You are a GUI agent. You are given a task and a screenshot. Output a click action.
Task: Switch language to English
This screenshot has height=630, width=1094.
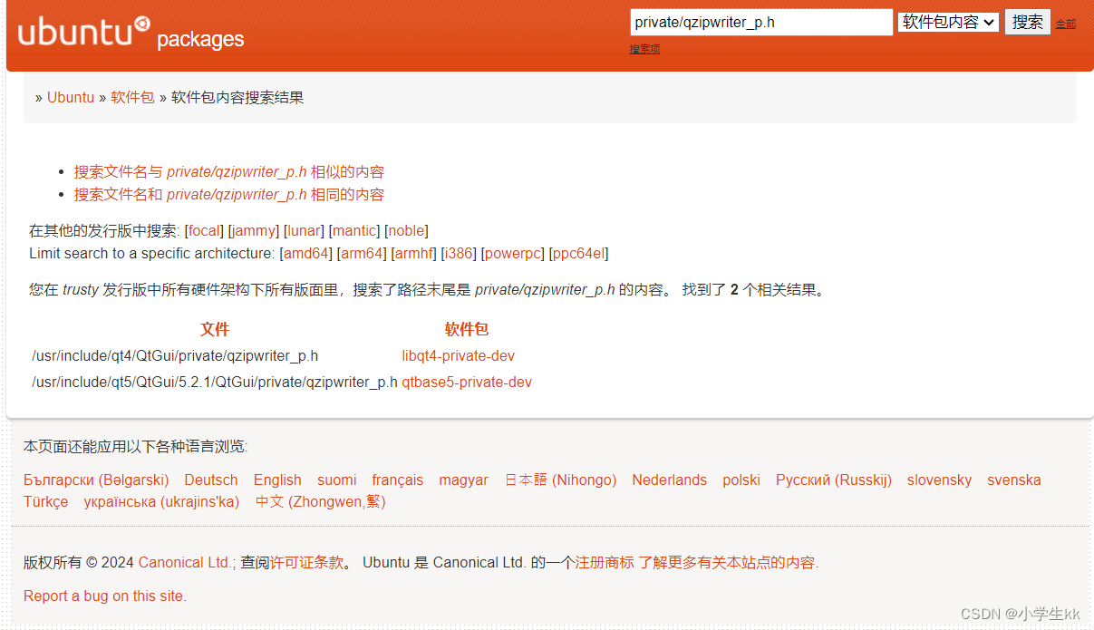click(277, 480)
